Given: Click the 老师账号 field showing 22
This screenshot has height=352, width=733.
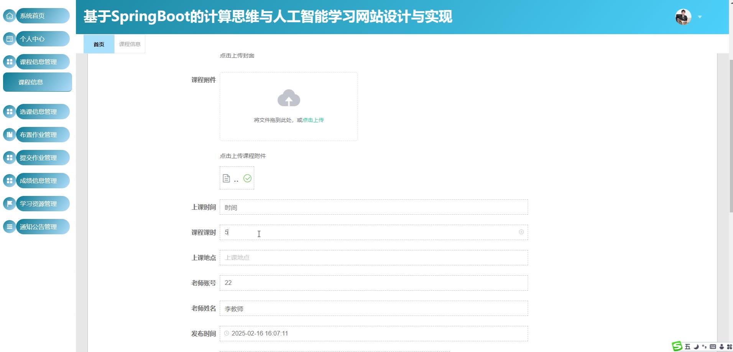Looking at the screenshot, I should (x=374, y=283).
